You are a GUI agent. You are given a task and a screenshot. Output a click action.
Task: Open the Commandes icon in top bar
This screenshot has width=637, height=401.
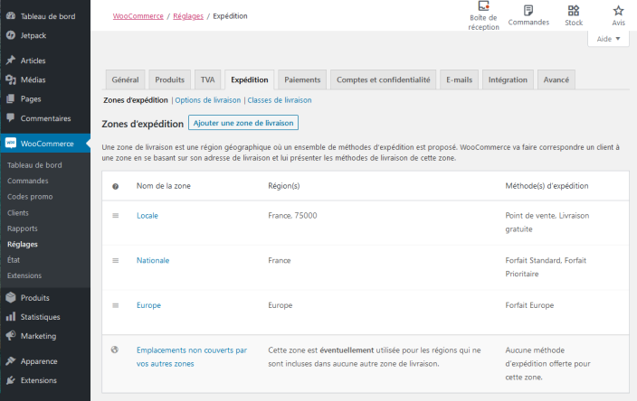[528, 15]
